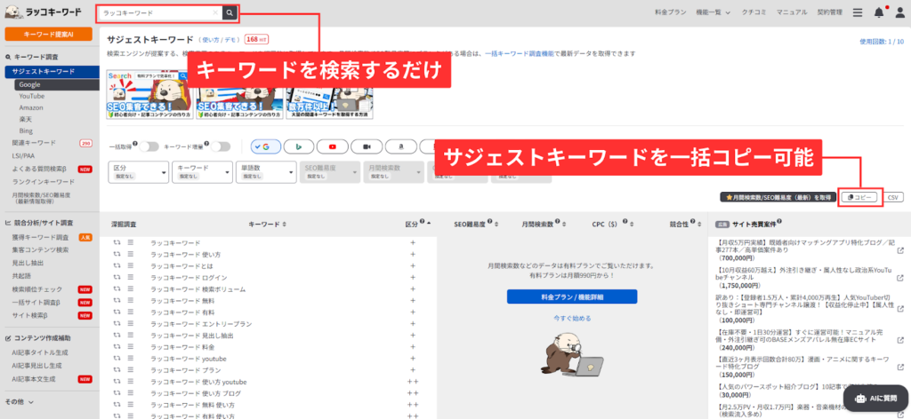Image resolution: width=911 pixels, height=419 pixels.
Task: Click the 今すぐ始める link
Action: coord(572,318)
